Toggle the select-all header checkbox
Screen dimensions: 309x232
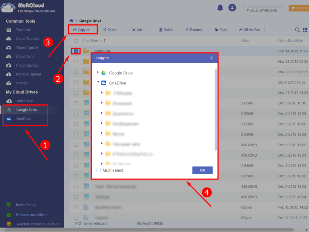pyautogui.click(x=76, y=41)
